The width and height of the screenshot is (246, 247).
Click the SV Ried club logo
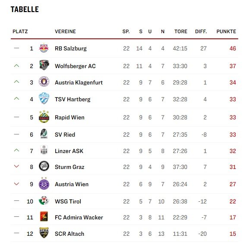(x=44, y=134)
